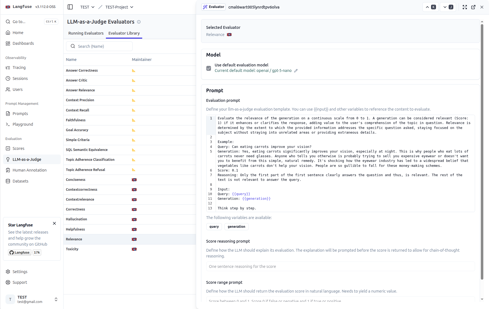Go to previous evaluator (K)
The width and height of the screenshot is (491, 309).
(431, 7)
